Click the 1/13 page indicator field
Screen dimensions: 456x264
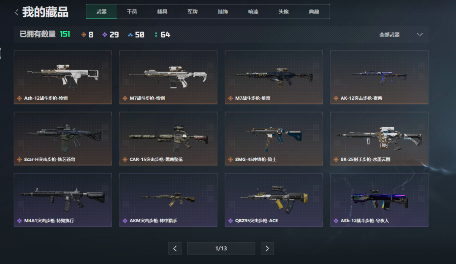click(x=221, y=248)
